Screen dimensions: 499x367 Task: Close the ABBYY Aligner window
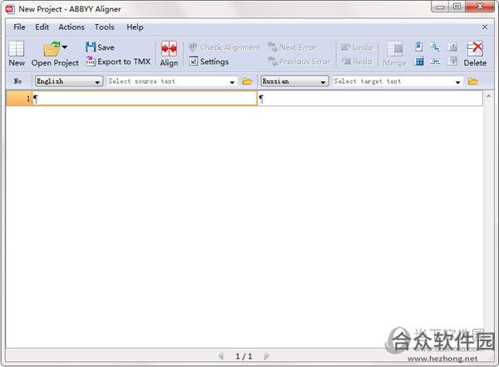point(480,7)
